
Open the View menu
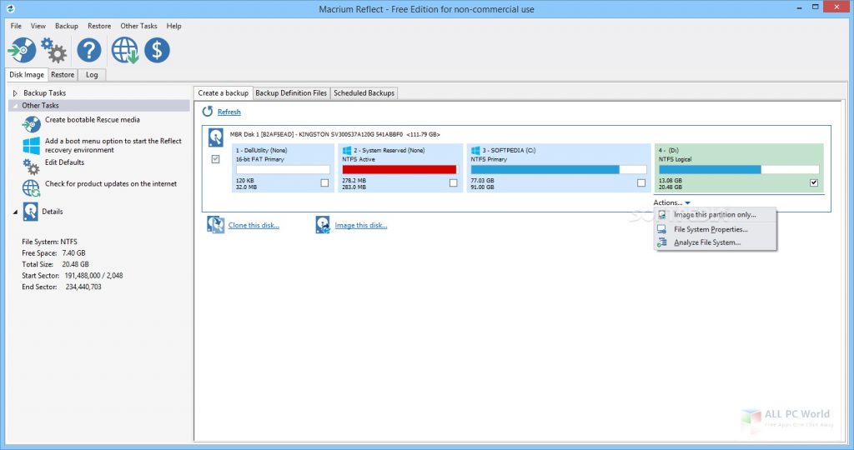point(38,26)
